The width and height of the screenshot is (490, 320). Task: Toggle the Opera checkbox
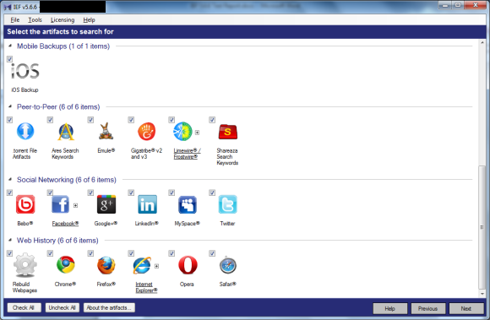[x=171, y=253]
